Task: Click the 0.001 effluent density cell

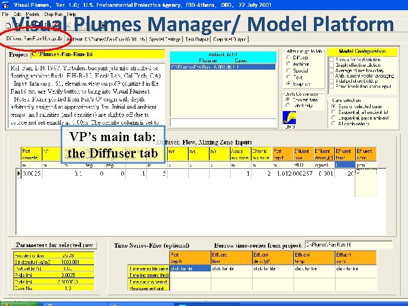Action: point(324,173)
